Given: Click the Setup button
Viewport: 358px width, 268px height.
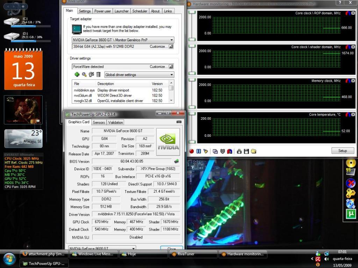Looking at the screenshot, I should (342, 151).
